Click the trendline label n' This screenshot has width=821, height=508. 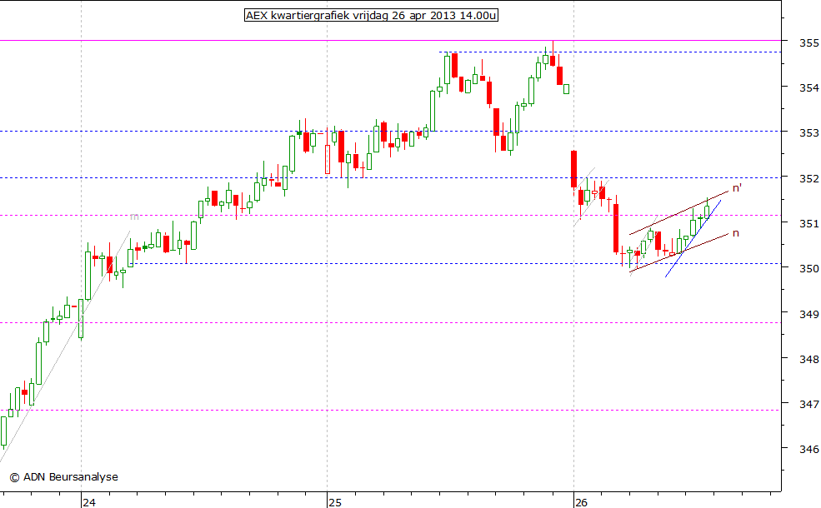737,188
